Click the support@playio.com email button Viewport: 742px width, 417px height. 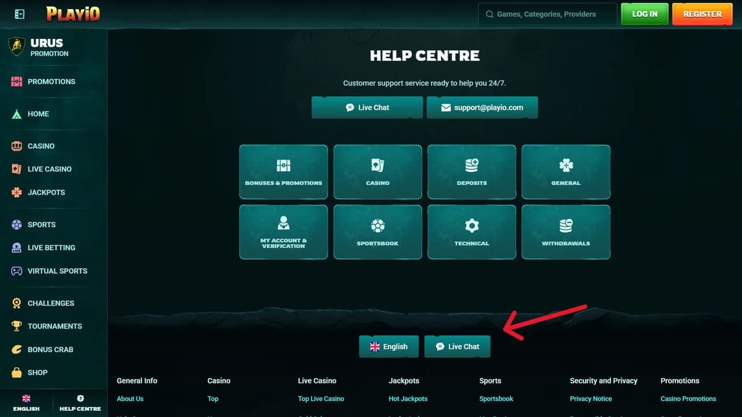(482, 107)
